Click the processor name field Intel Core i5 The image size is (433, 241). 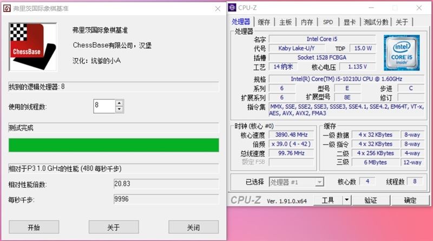(x=322, y=39)
